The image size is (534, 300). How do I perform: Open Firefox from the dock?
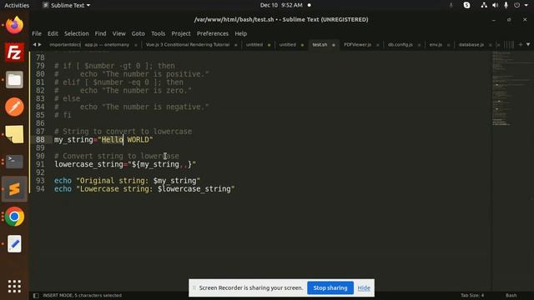14,25
